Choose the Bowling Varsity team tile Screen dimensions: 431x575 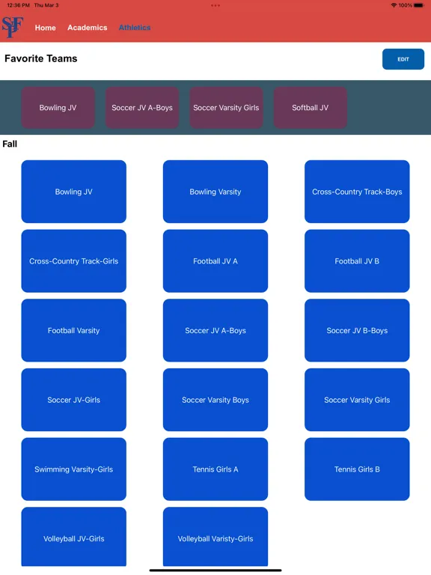point(215,192)
